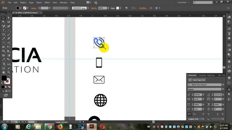Select the Pencil tool
Viewport: 232px width, 130px height.
(x=4, y=39)
